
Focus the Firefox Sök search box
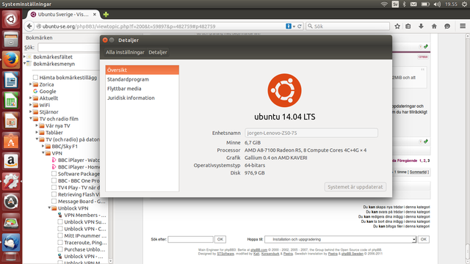coord(347,26)
